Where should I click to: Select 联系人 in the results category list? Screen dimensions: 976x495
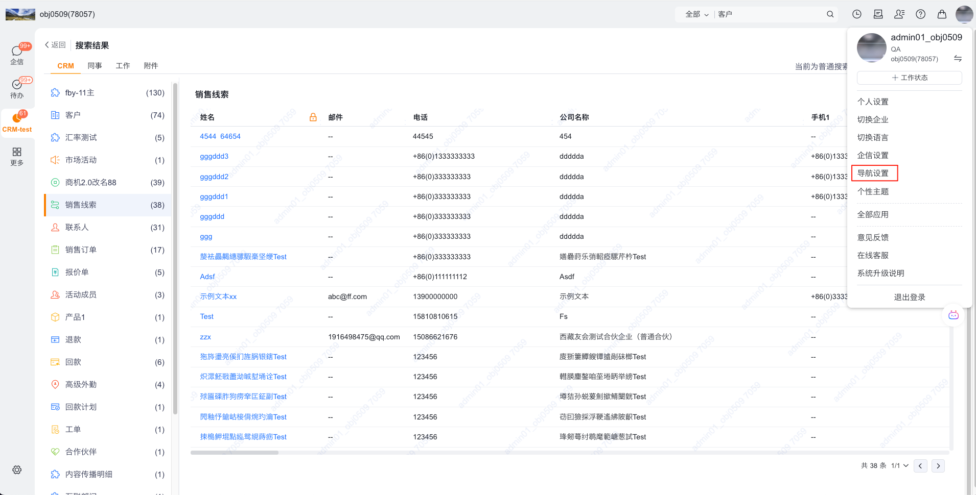pyautogui.click(x=77, y=227)
